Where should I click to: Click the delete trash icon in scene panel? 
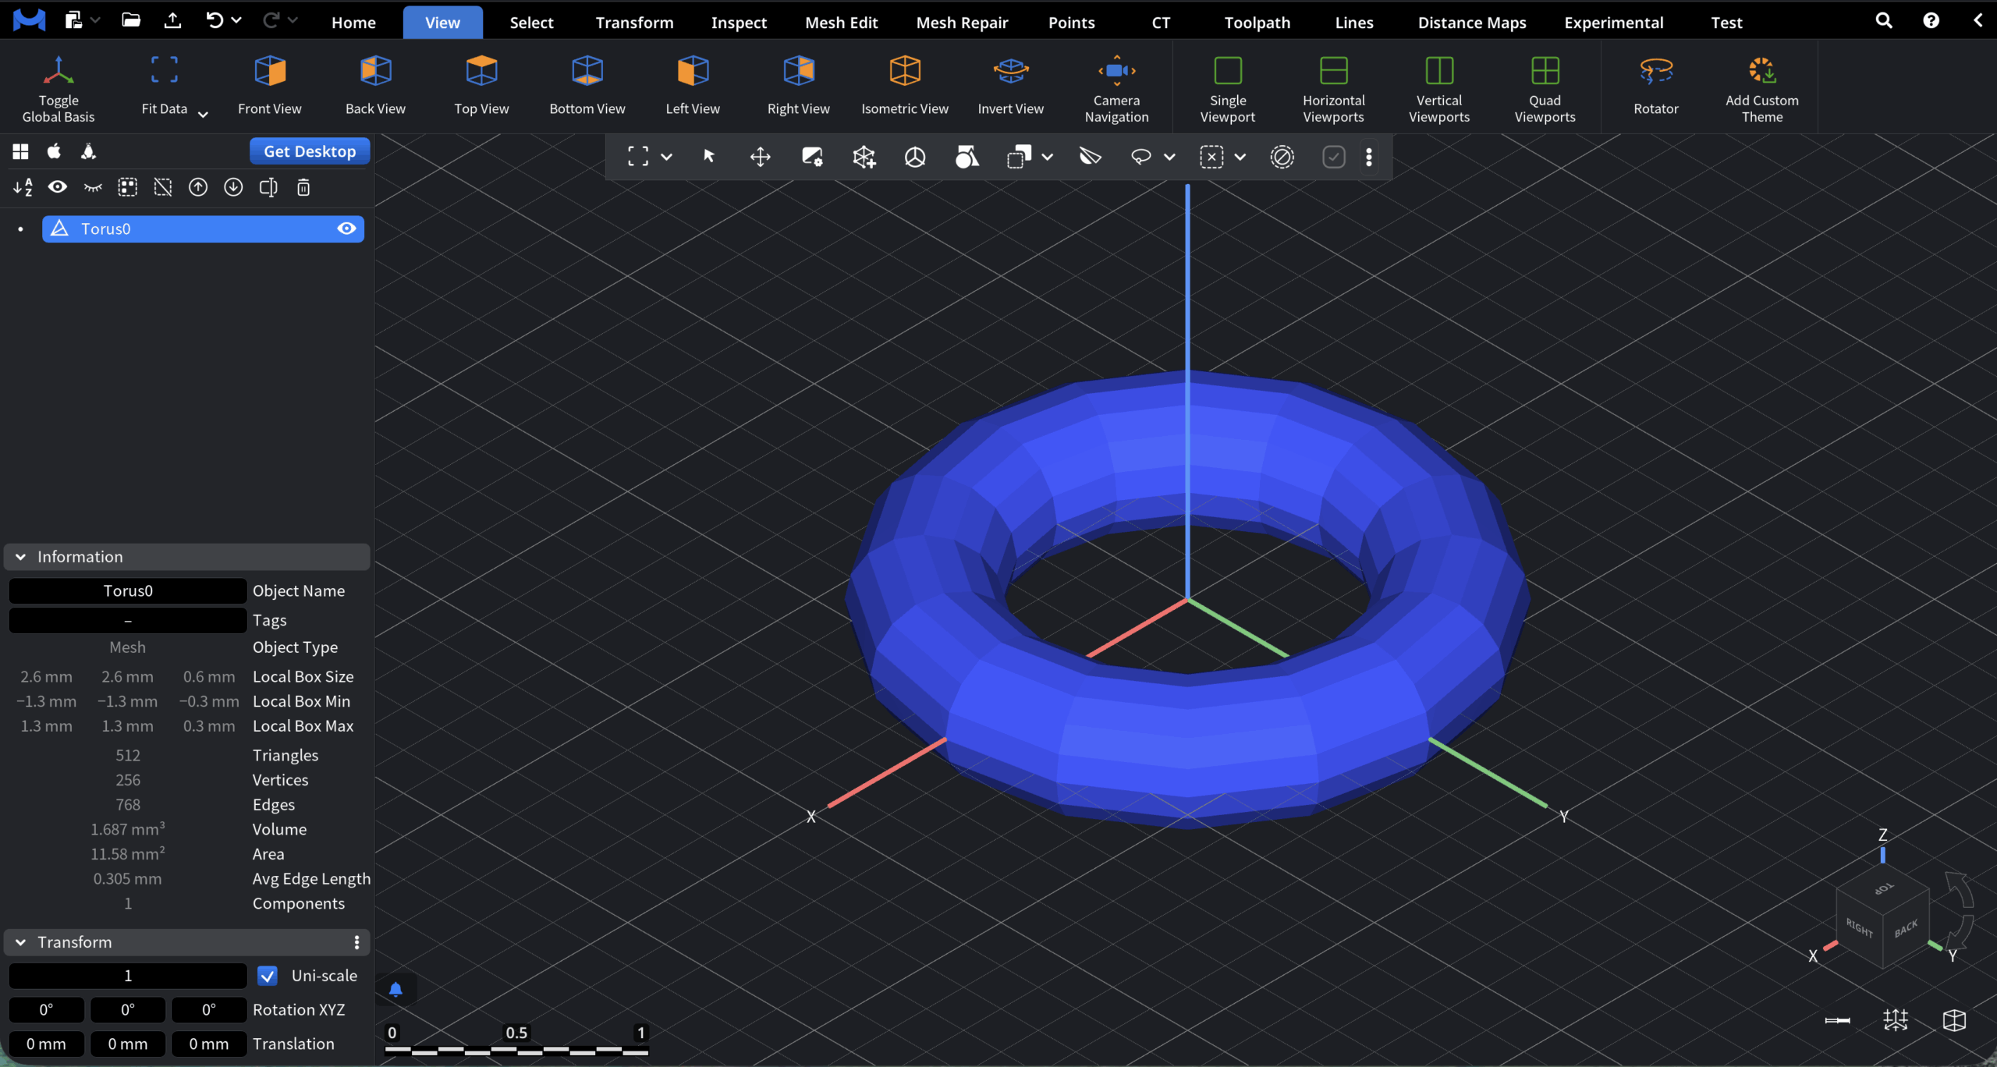(303, 187)
